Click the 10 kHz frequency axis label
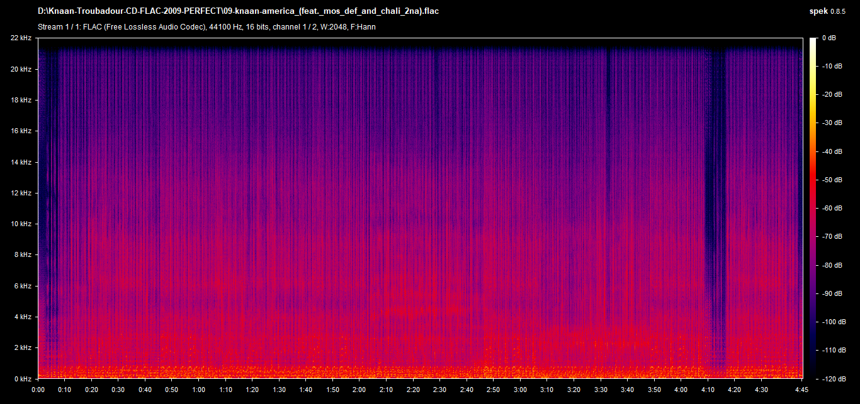860x404 pixels. point(21,224)
